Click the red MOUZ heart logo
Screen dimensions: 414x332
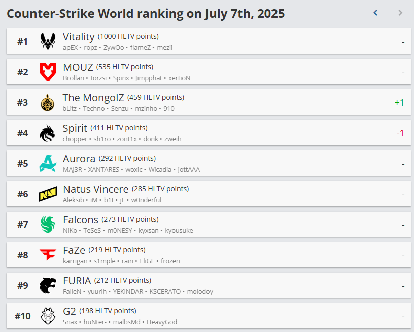48,72
